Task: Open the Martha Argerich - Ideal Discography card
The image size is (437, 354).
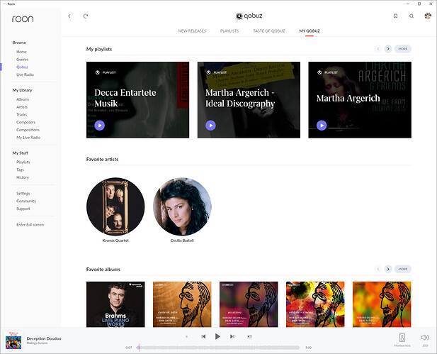Action: point(249,100)
